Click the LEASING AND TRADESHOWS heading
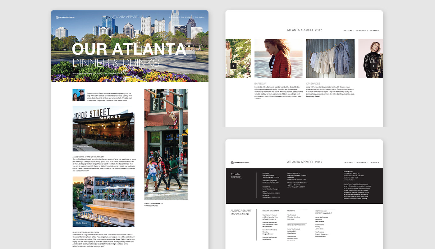 (296, 225)
